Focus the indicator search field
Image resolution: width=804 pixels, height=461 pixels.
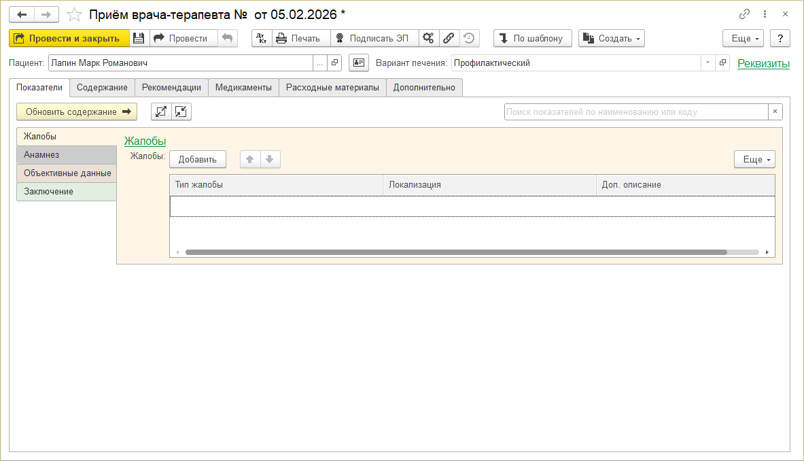[x=636, y=112]
